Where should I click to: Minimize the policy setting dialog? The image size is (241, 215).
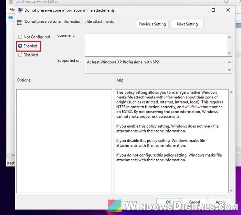(199, 10)
